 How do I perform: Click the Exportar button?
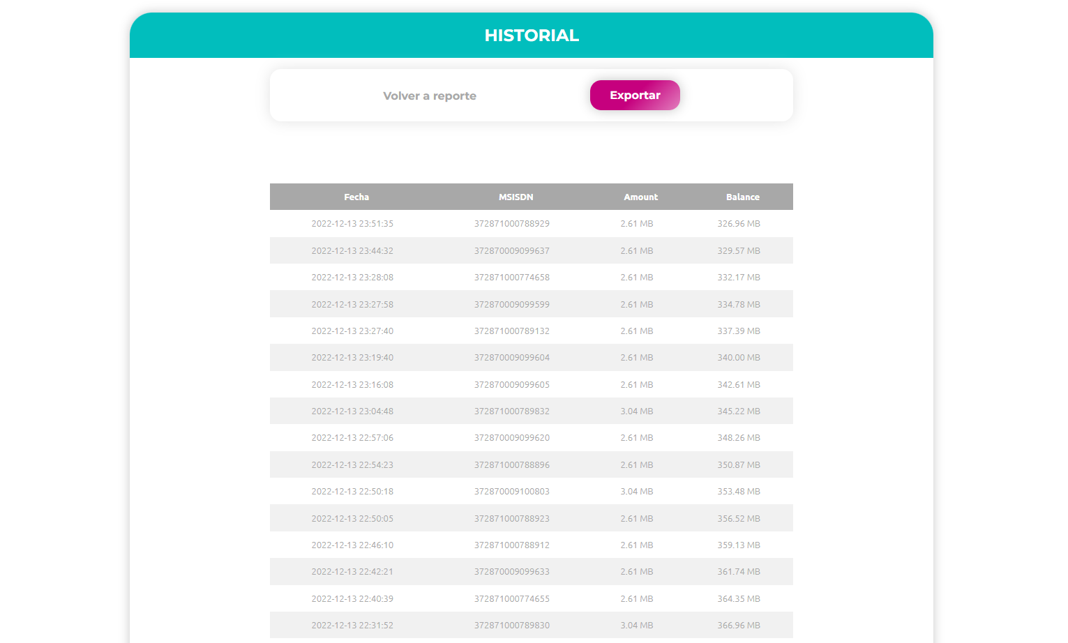(634, 96)
